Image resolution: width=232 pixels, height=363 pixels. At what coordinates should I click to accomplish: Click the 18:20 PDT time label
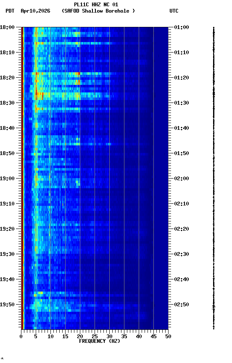point(7,78)
